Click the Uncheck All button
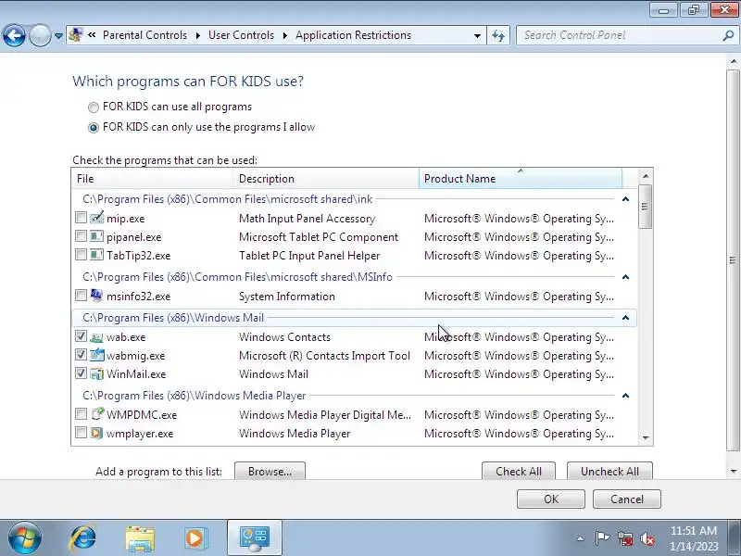The image size is (741, 556). [x=609, y=471]
